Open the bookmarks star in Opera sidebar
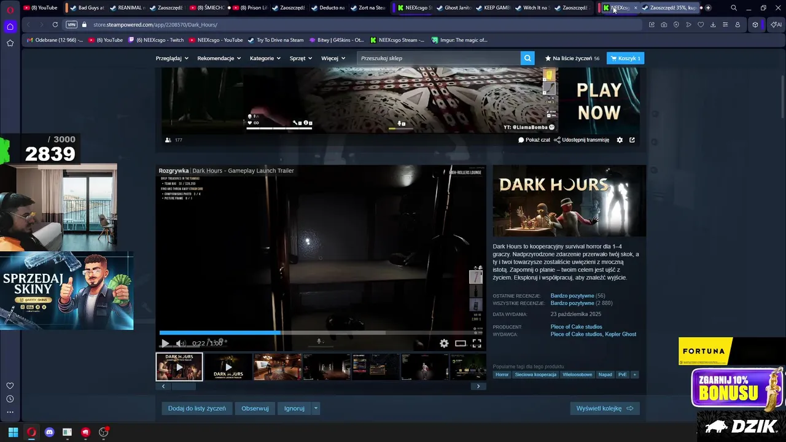This screenshot has width=786, height=442. (10, 43)
